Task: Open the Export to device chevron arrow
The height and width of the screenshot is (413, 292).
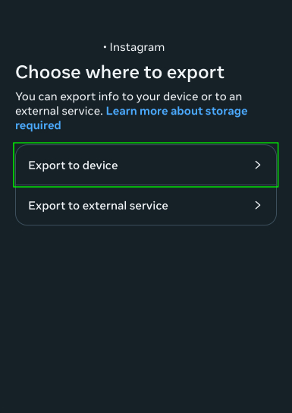Action: [258, 166]
